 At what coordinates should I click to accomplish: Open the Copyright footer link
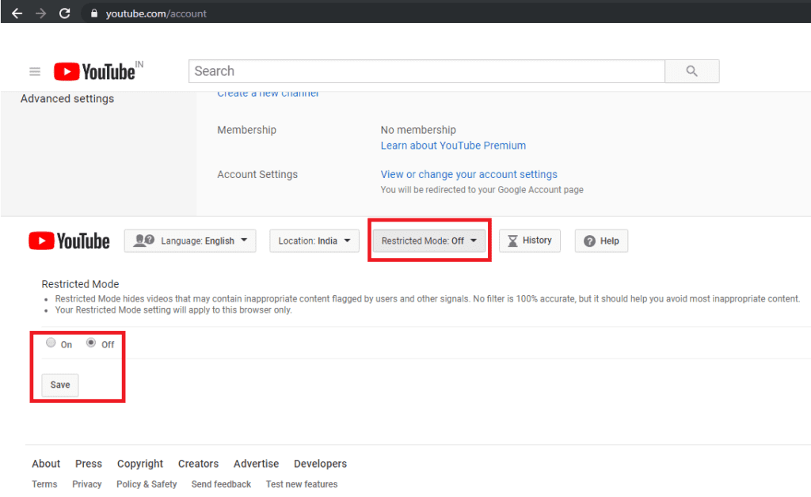139,464
